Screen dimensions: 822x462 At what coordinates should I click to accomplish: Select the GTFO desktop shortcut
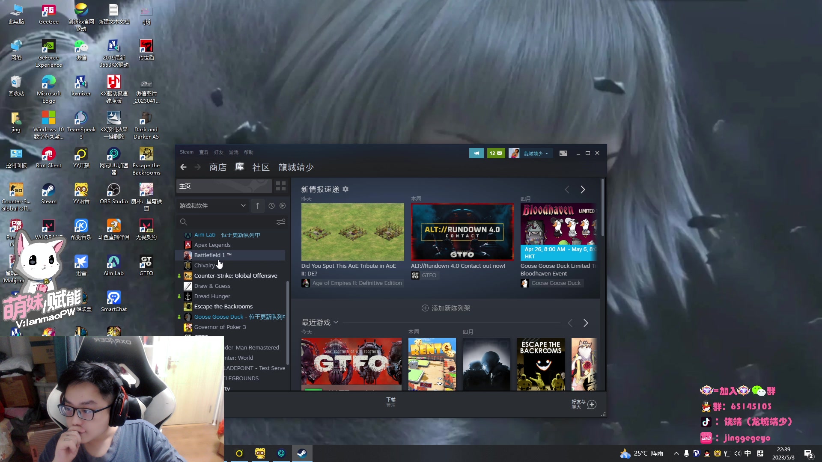(146, 266)
